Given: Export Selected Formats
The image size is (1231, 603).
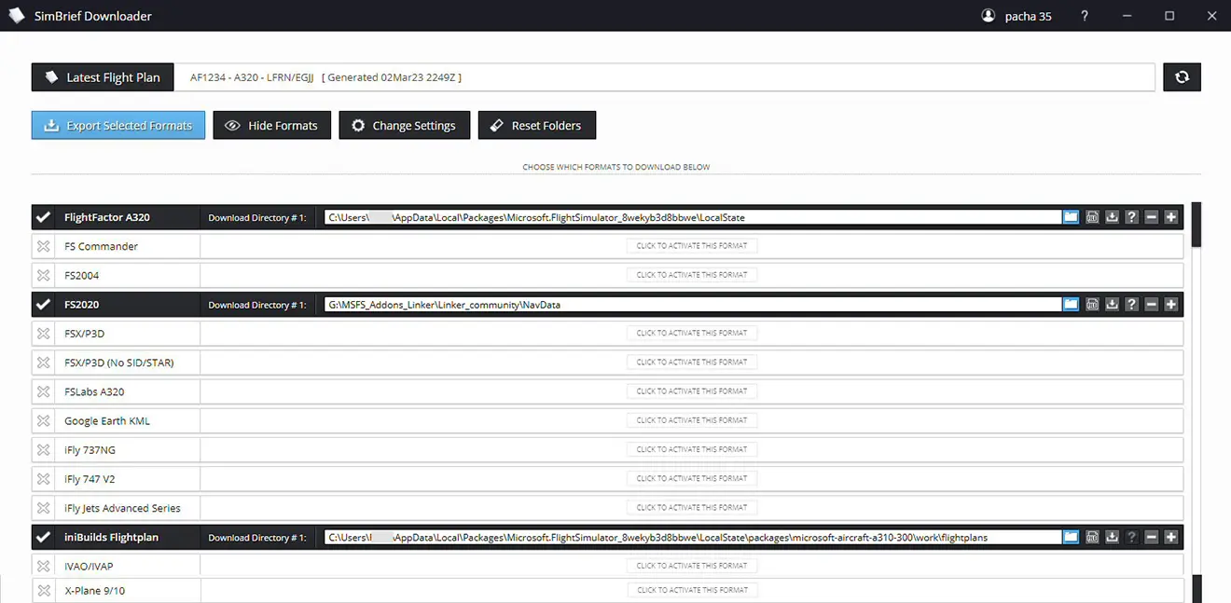Looking at the screenshot, I should pos(118,125).
